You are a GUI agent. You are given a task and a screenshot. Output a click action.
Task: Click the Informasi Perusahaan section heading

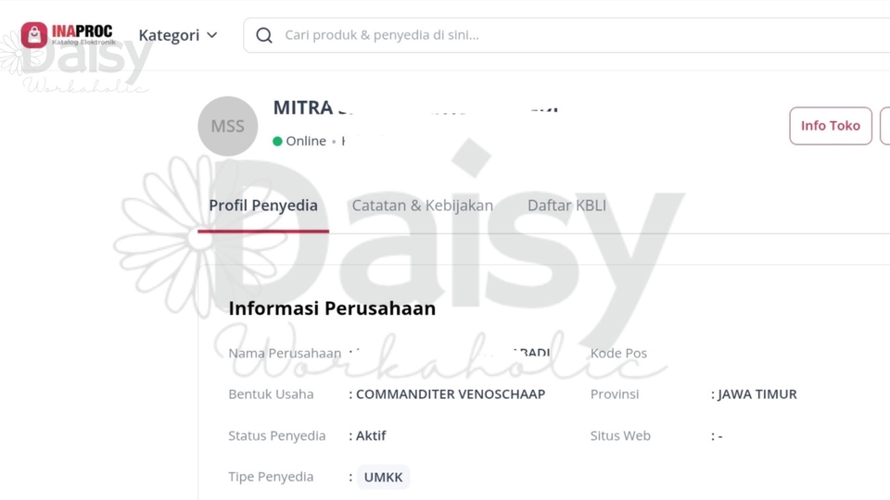pyautogui.click(x=332, y=308)
